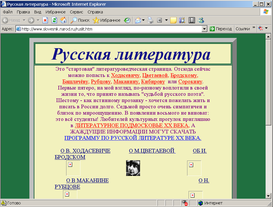The width and height of the screenshot is (273, 207).
Task: Follow the Ходасевичу link
Action: [x=126, y=75]
